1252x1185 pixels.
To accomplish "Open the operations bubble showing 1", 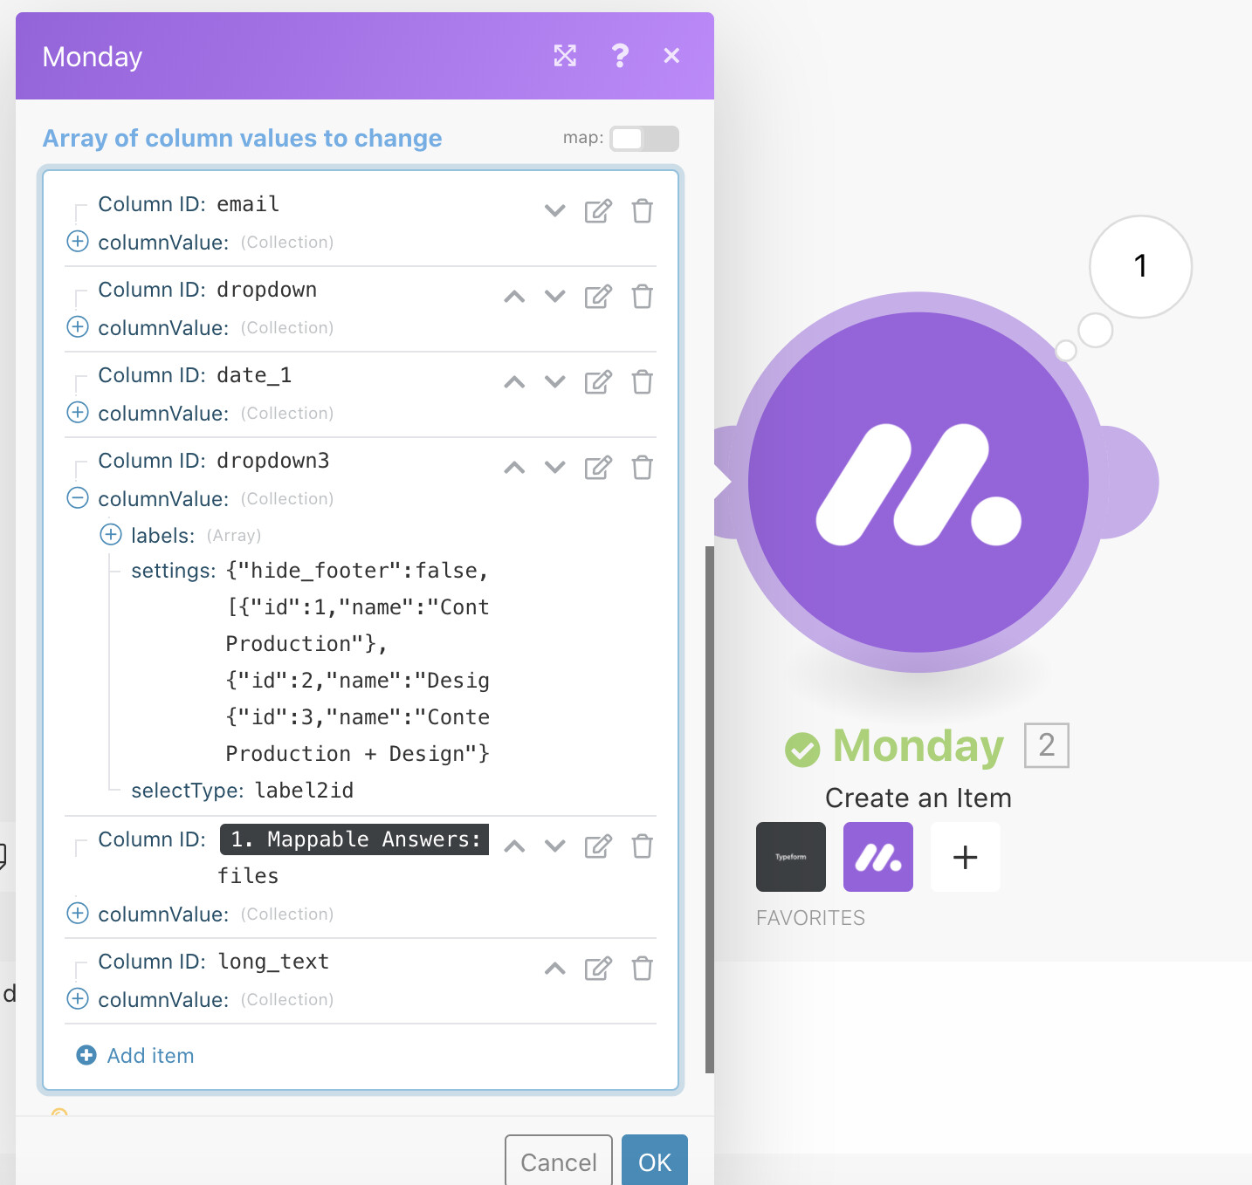I will pyautogui.click(x=1140, y=266).
